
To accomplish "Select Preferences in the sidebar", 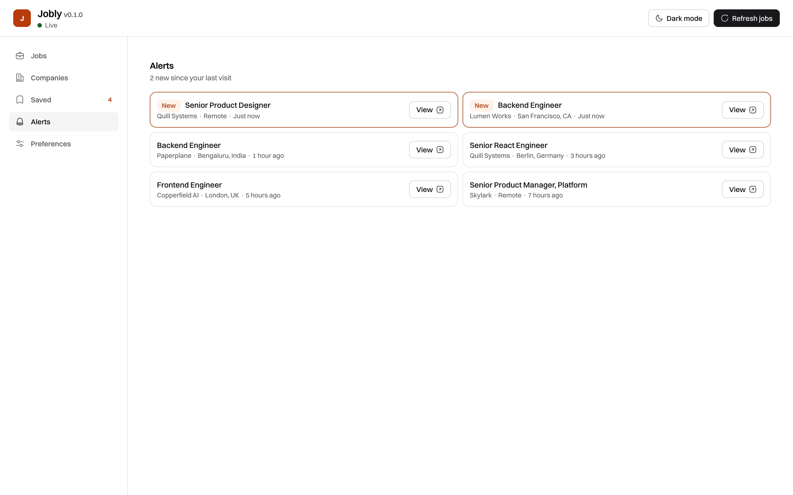I will pos(64,143).
